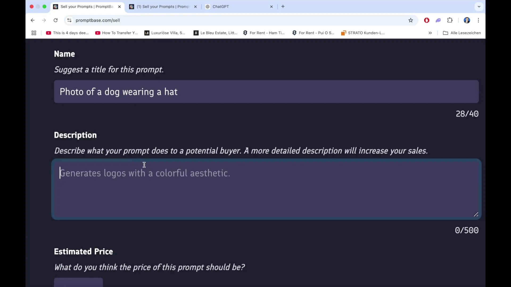This screenshot has height=287, width=511.
Task: Expand the hidden bookmarks overflow chevron
Action: click(x=430, y=33)
